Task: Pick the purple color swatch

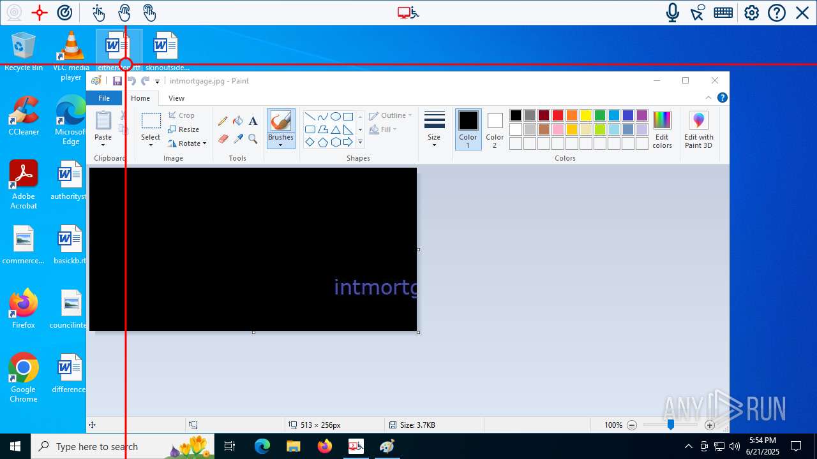Action: coord(642,115)
